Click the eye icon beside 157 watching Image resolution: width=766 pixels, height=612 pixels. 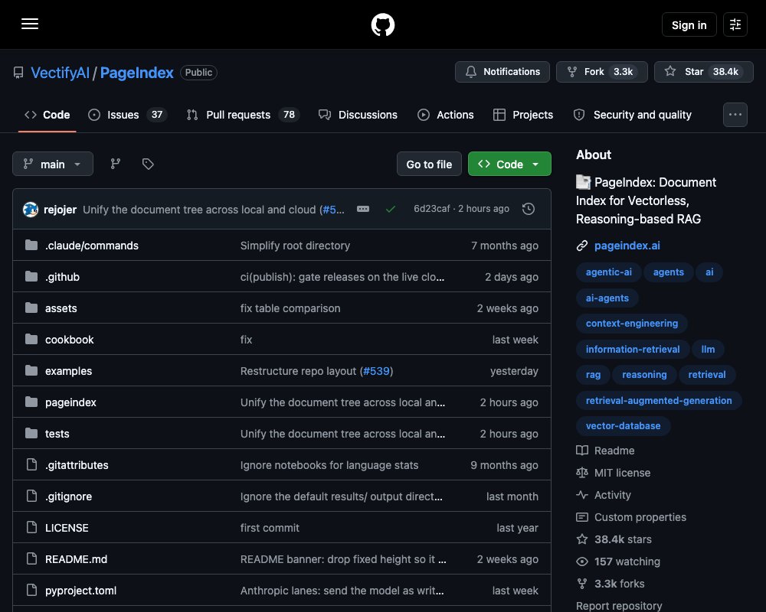pos(582,562)
